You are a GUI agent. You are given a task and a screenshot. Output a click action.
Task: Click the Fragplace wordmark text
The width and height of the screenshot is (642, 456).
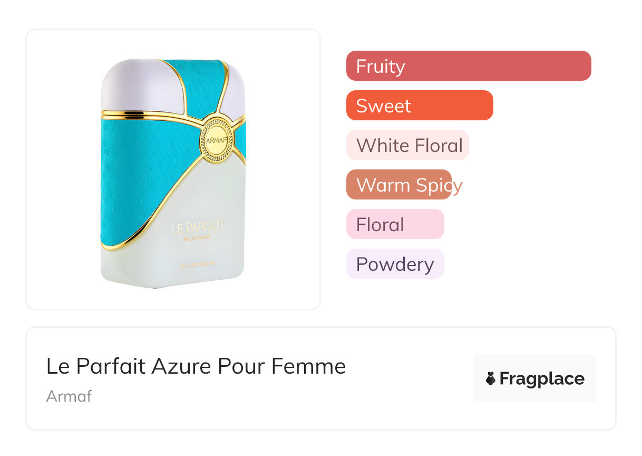coord(542,378)
